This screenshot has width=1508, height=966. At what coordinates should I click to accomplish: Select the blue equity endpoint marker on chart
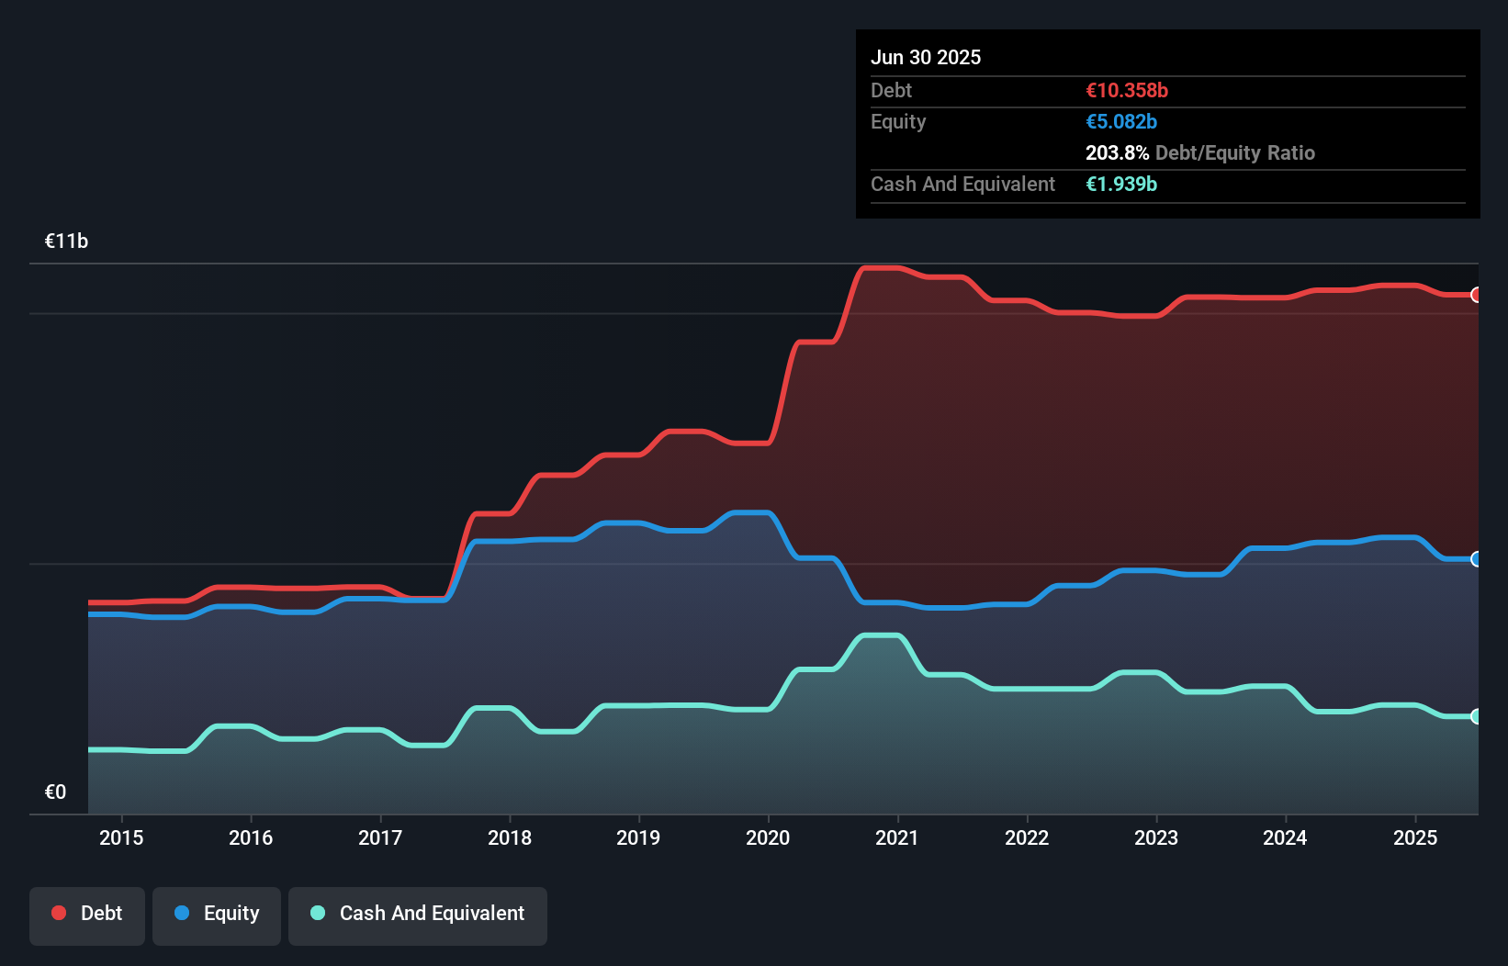click(x=1476, y=558)
